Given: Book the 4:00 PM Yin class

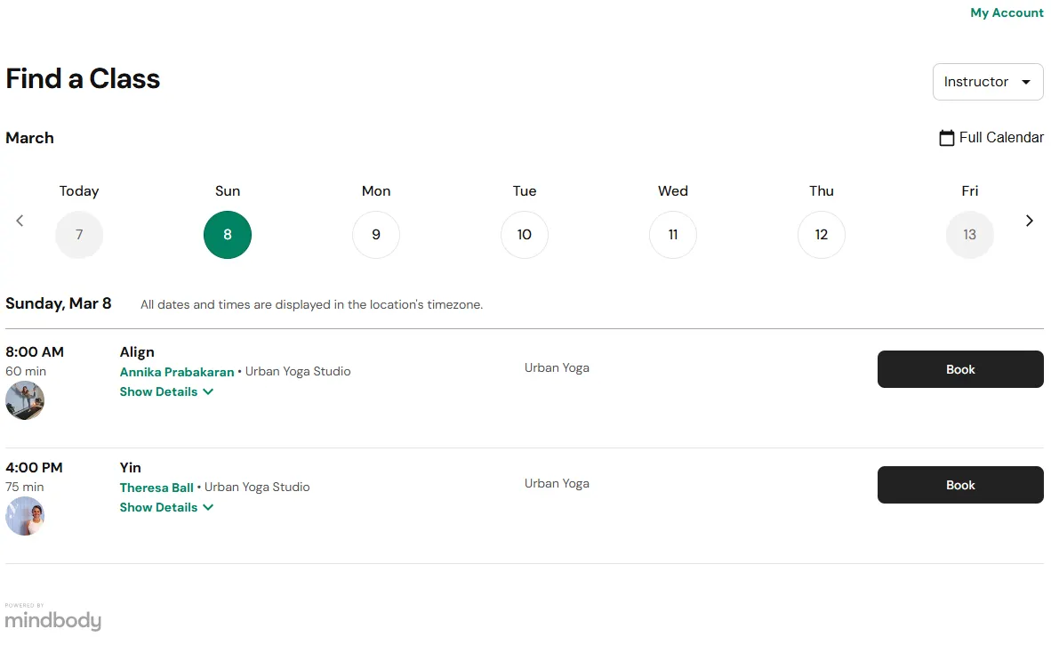Looking at the screenshot, I should pyautogui.click(x=960, y=485).
